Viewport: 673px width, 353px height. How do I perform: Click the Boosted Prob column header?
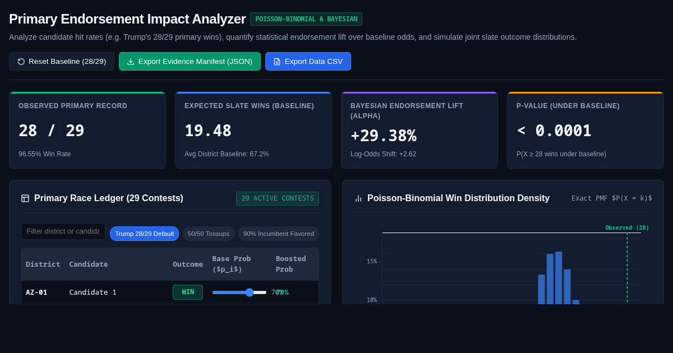(x=291, y=264)
